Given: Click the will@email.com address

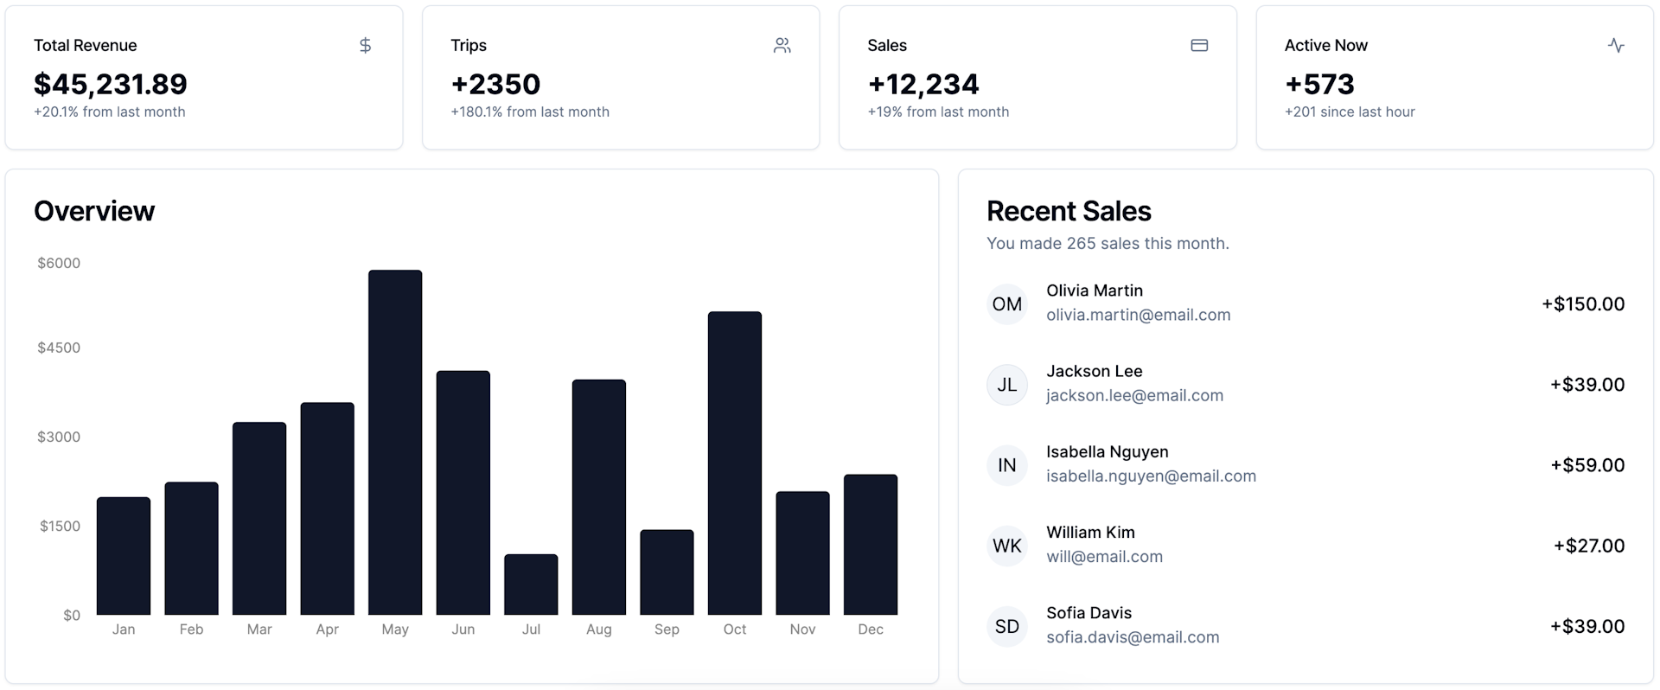Looking at the screenshot, I should [x=1104, y=556].
